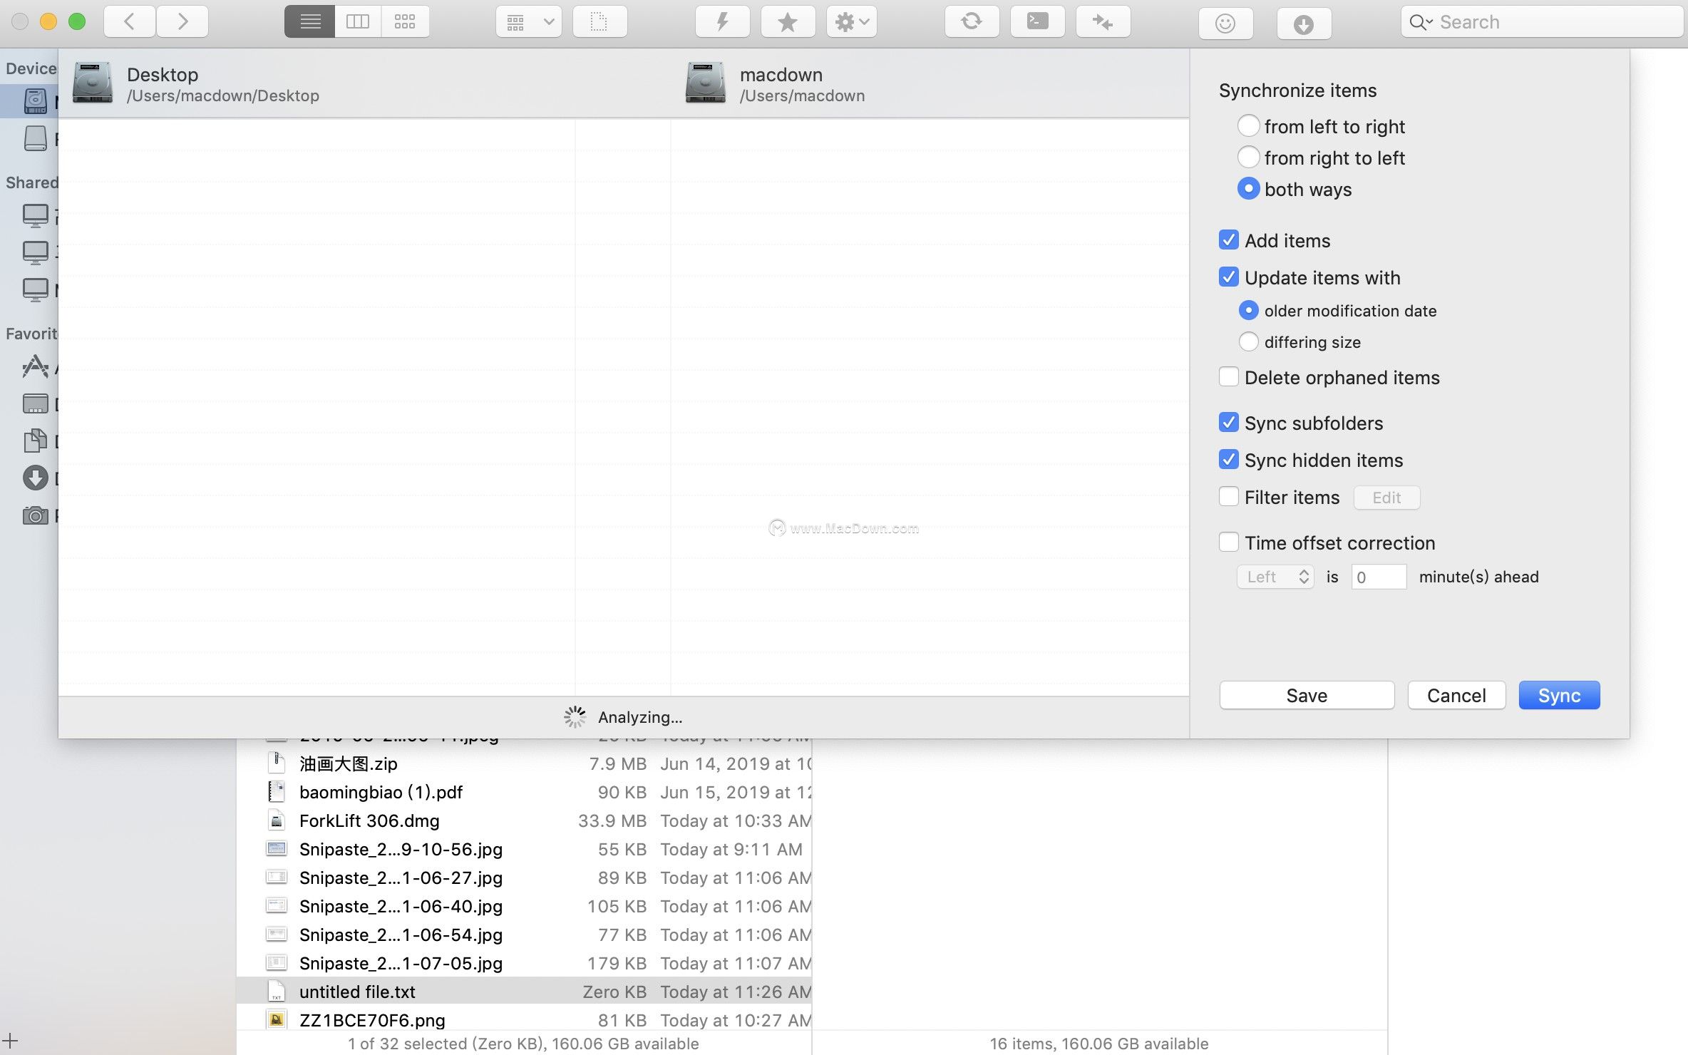Open the star favorites toolbar button
This screenshot has width=1688, height=1055.
coord(788,22)
